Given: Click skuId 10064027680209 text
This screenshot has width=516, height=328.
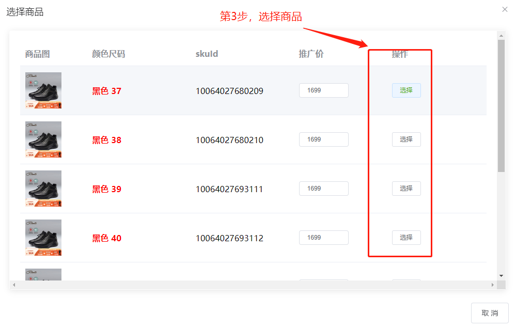Looking at the screenshot, I should 229,91.
